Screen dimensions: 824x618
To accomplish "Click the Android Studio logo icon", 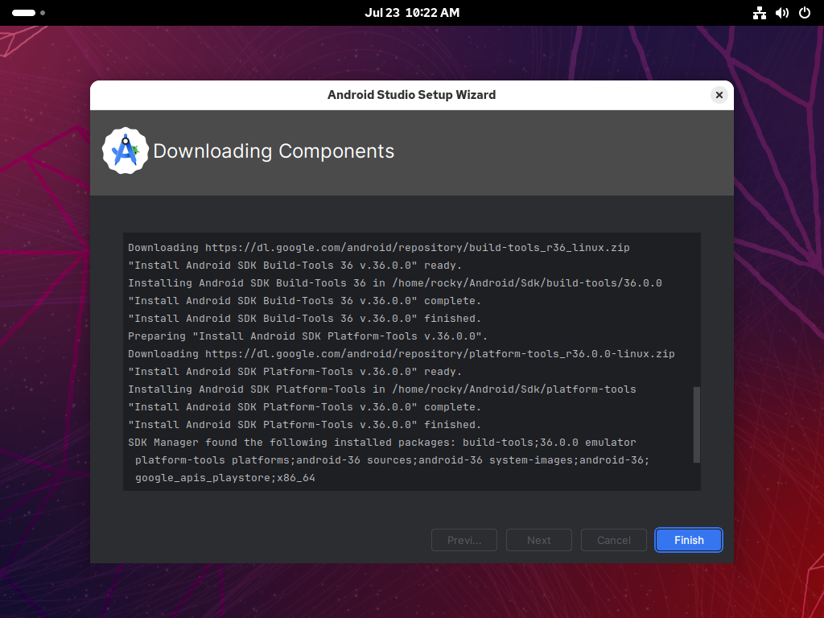I will click(x=125, y=150).
